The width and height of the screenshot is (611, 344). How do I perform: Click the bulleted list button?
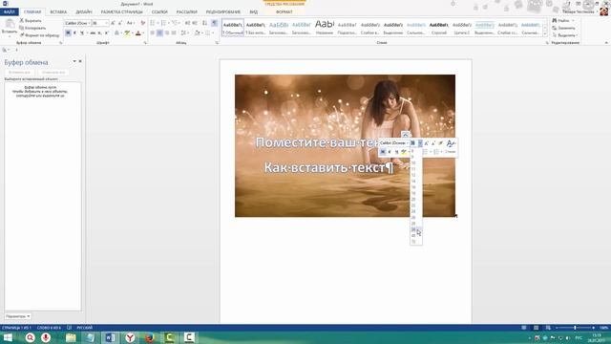pyautogui.click(x=153, y=23)
